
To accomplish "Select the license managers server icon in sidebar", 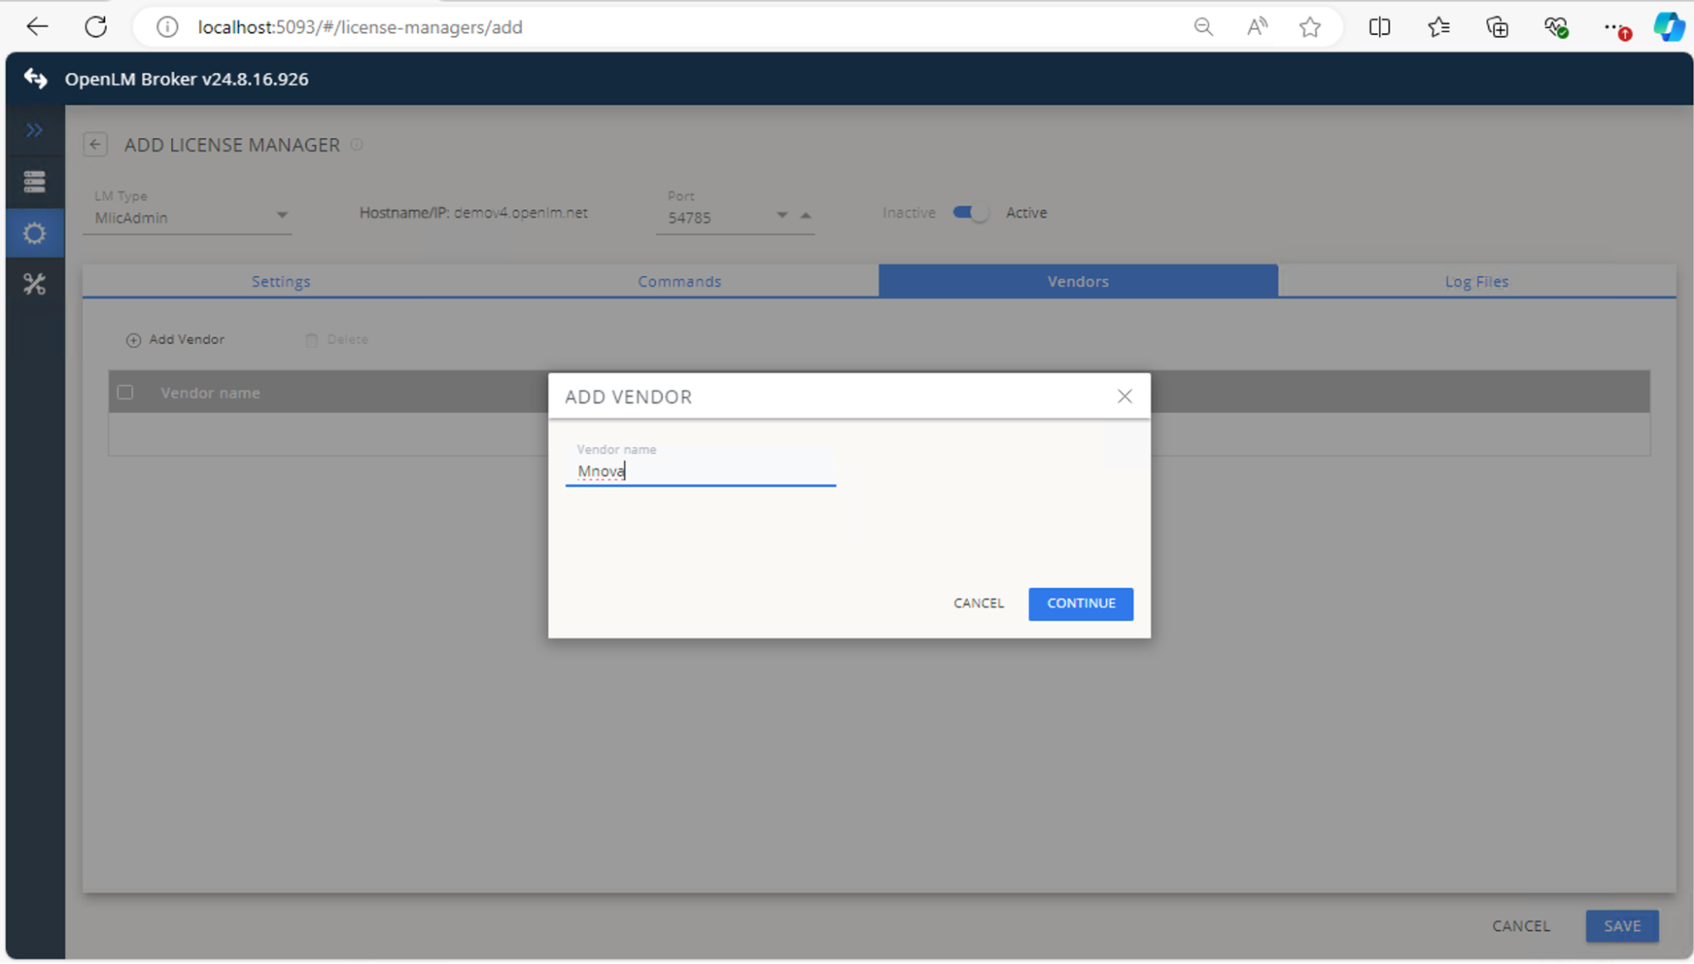I will (35, 181).
